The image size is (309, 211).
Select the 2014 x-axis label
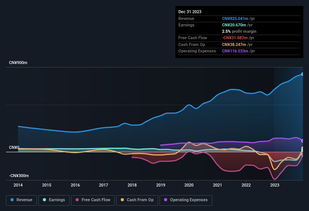click(x=18, y=185)
